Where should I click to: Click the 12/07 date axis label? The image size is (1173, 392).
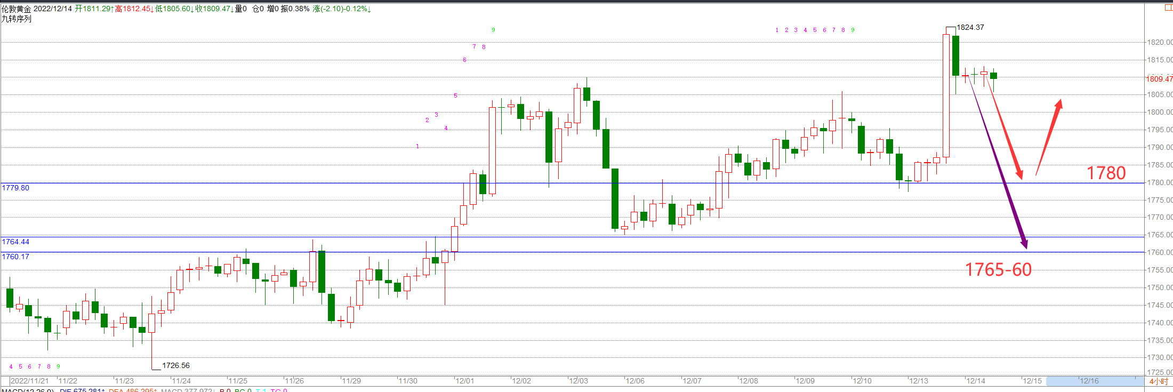[x=692, y=381]
